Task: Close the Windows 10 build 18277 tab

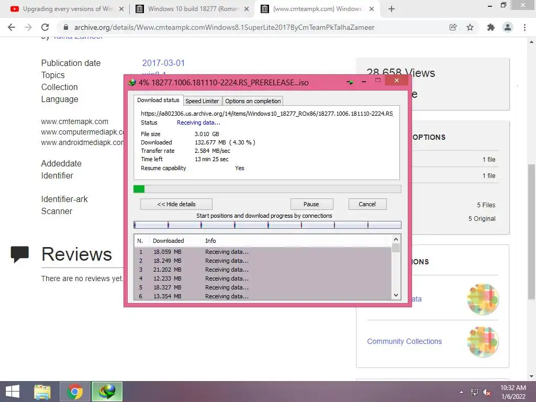Action: pyautogui.click(x=247, y=9)
